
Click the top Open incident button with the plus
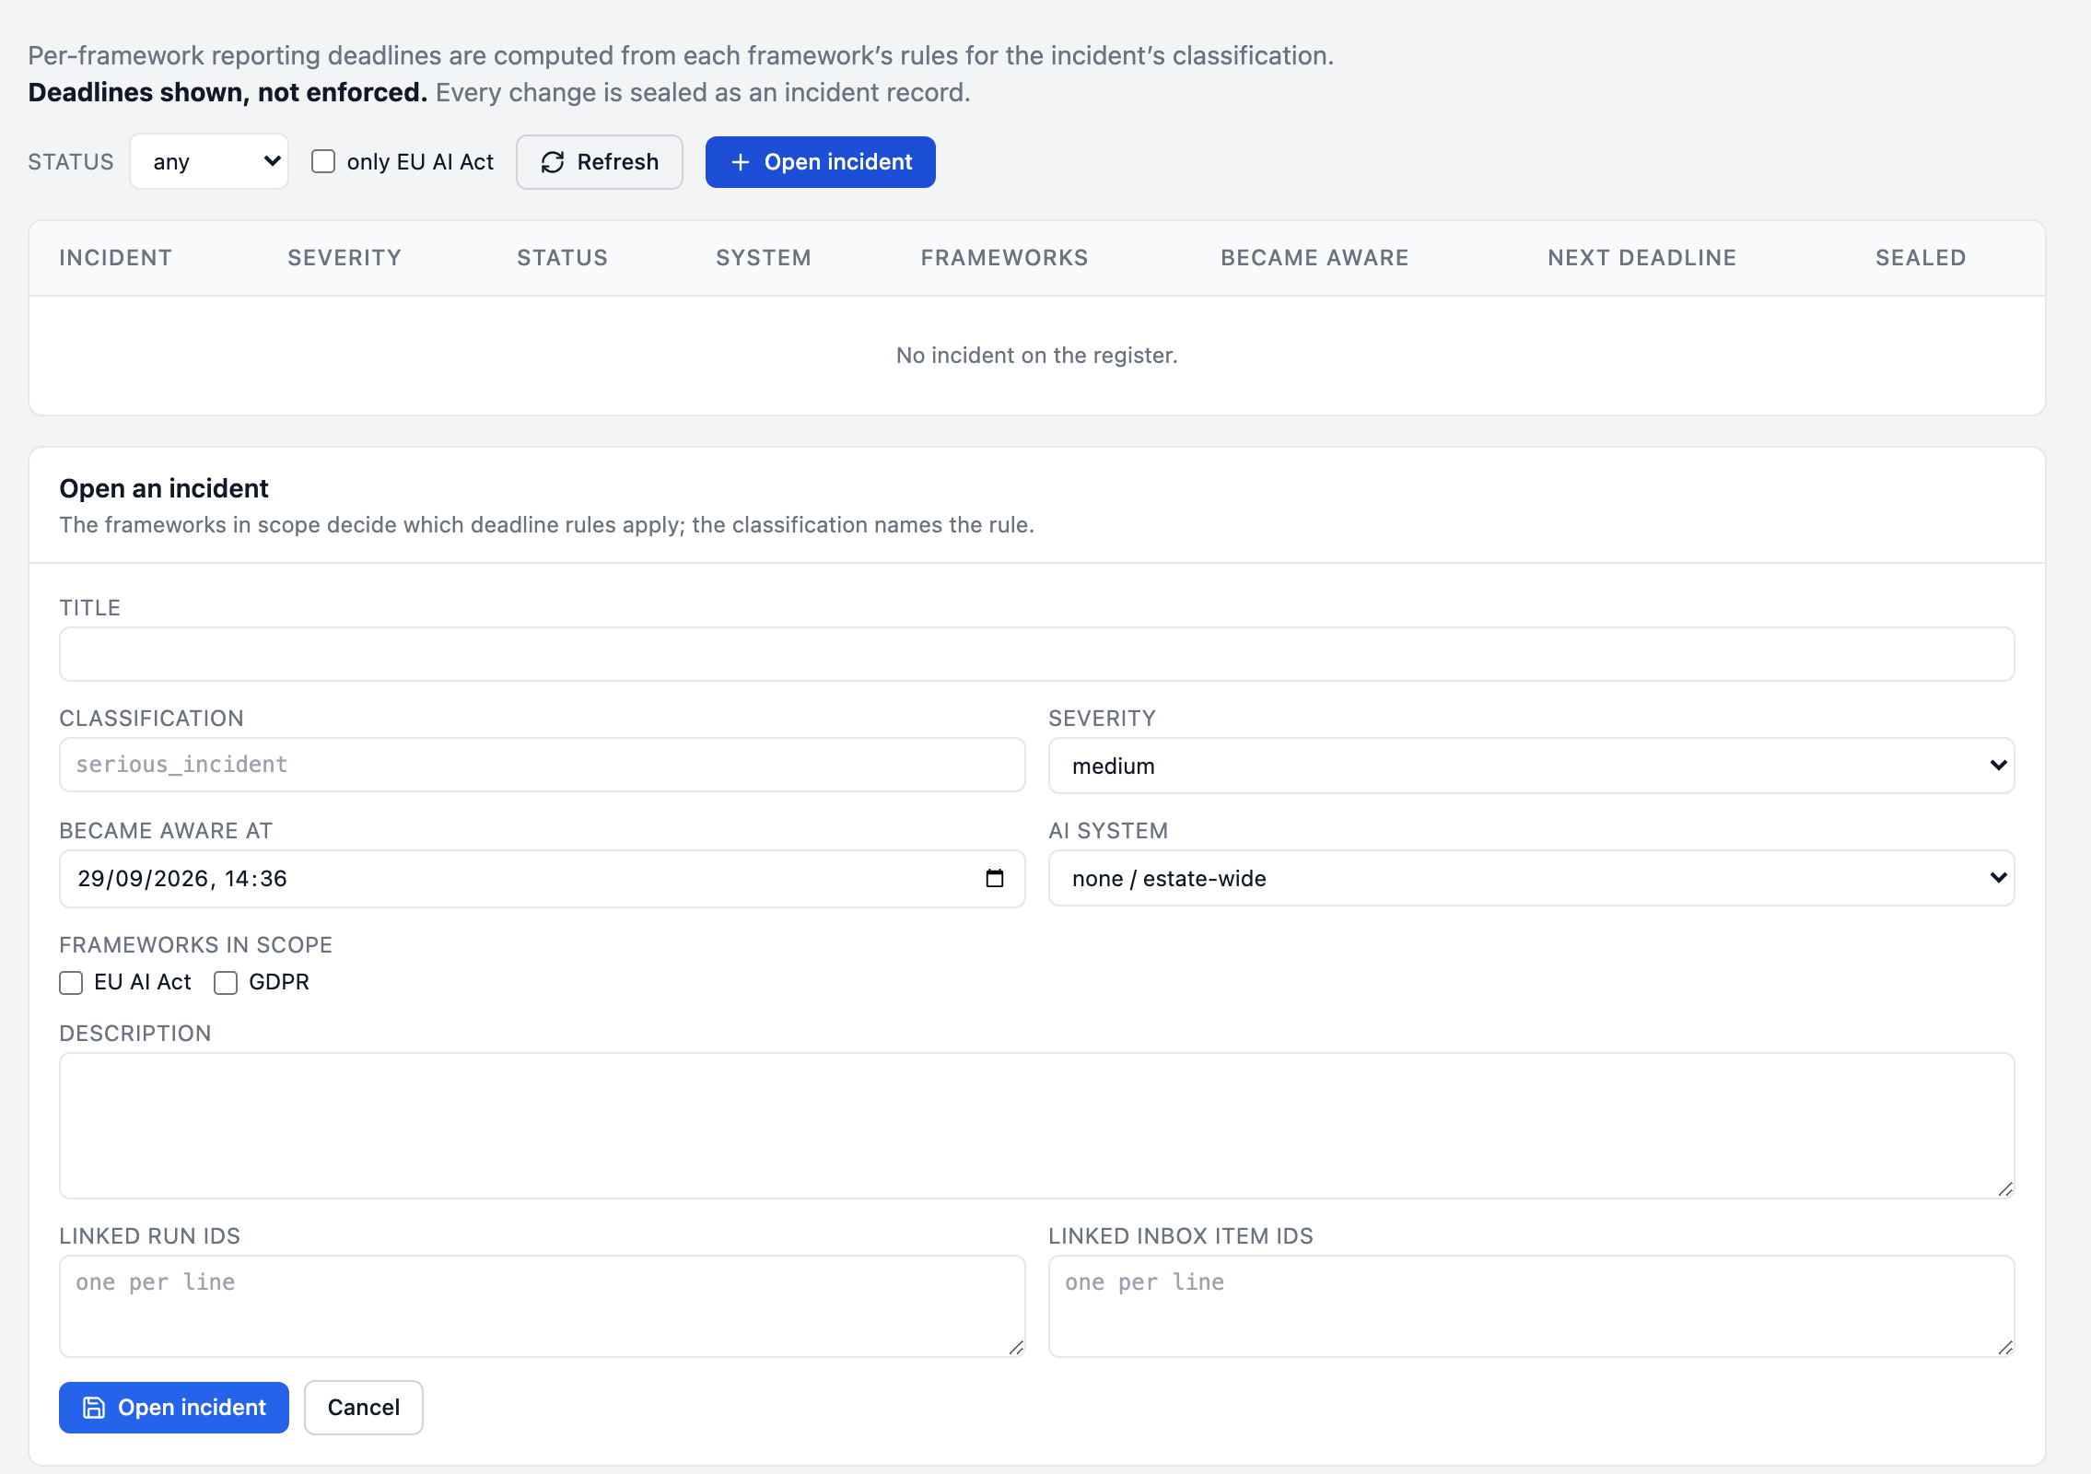[821, 162]
